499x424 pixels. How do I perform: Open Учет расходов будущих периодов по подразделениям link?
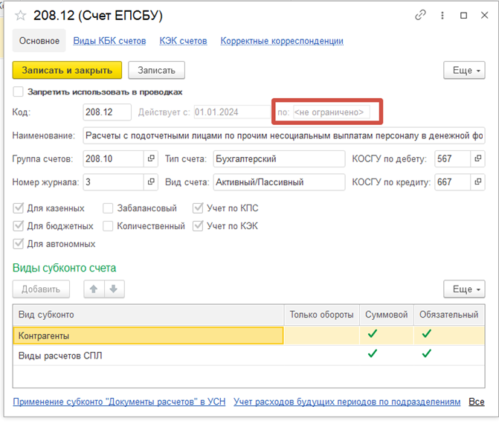pos(347,402)
